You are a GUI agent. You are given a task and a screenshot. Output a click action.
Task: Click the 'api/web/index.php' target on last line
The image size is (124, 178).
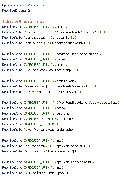click(x=48, y=173)
